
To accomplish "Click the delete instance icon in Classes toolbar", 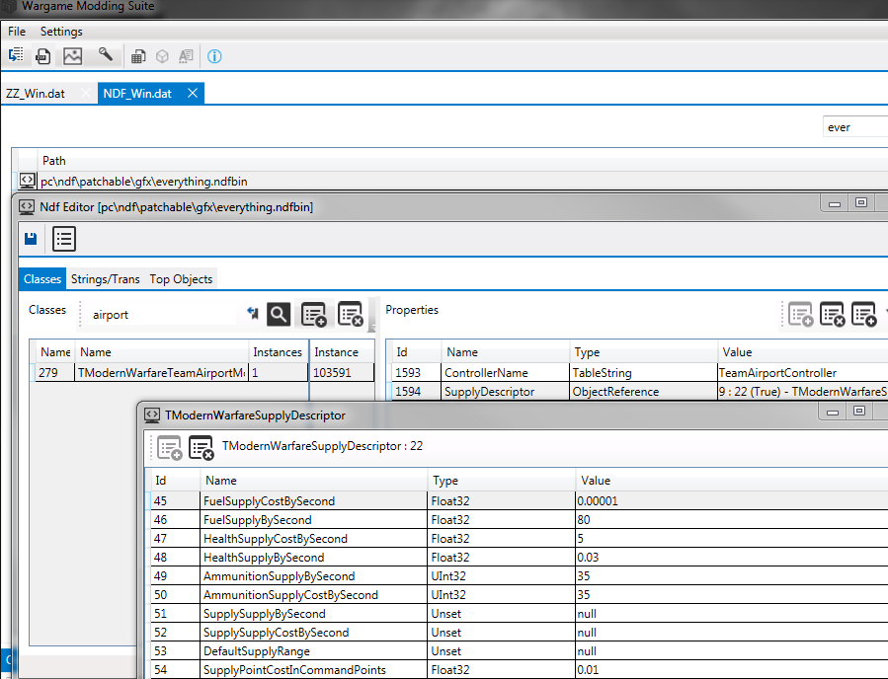I will tap(350, 314).
